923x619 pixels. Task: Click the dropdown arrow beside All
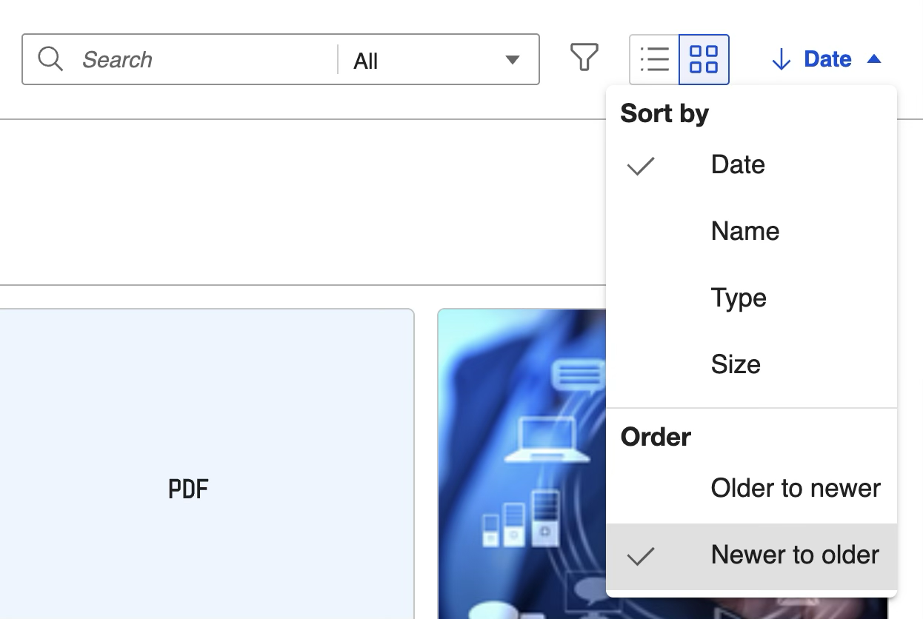click(x=513, y=61)
